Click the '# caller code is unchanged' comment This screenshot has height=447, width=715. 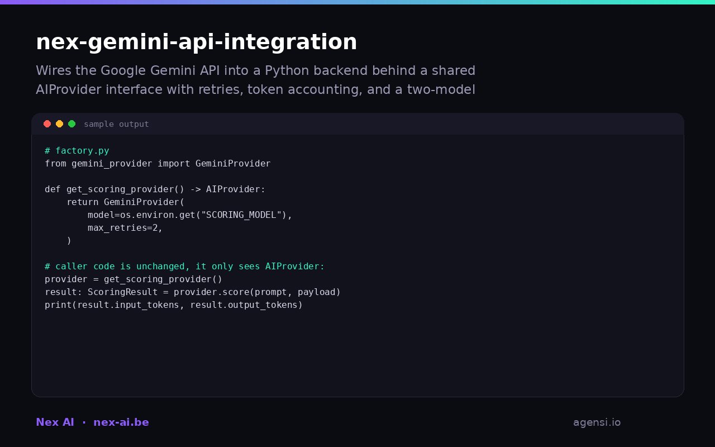pyautogui.click(x=184, y=267)
